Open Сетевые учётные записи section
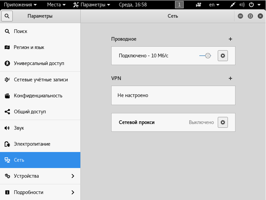The height and width of the screenshot is (200, 266). pyautogui.click(x=40, y=80)
